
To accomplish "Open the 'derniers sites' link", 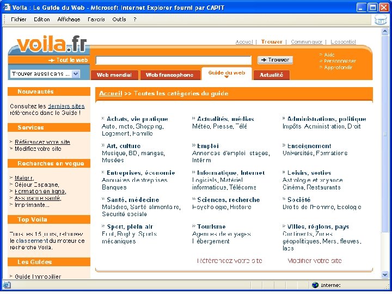I will [x=66, y=106].
